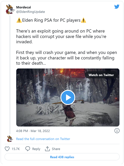Viewport: 124px width, 166px height.
Task: Click first warning emoji before Elden Ring
Action: [x=19, y=20]
